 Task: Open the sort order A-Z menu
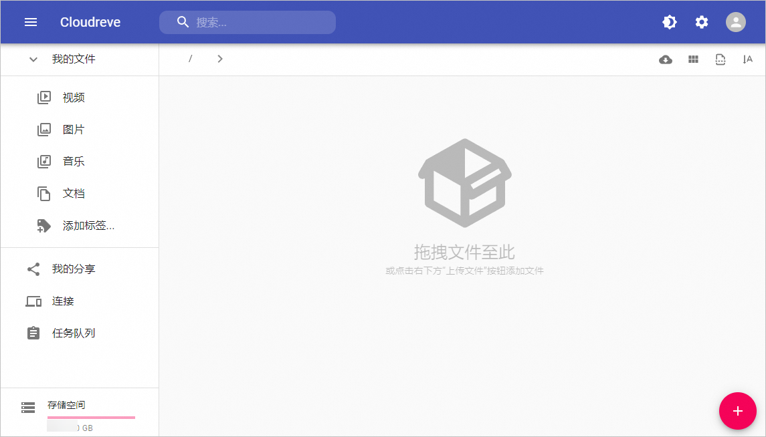tap(747, 59)
